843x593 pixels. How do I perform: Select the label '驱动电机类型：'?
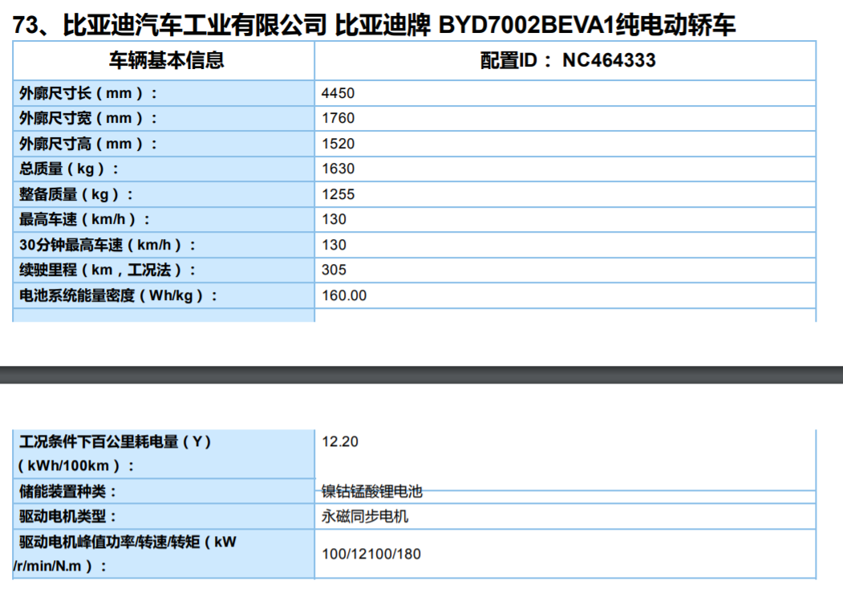coord(69,517)
